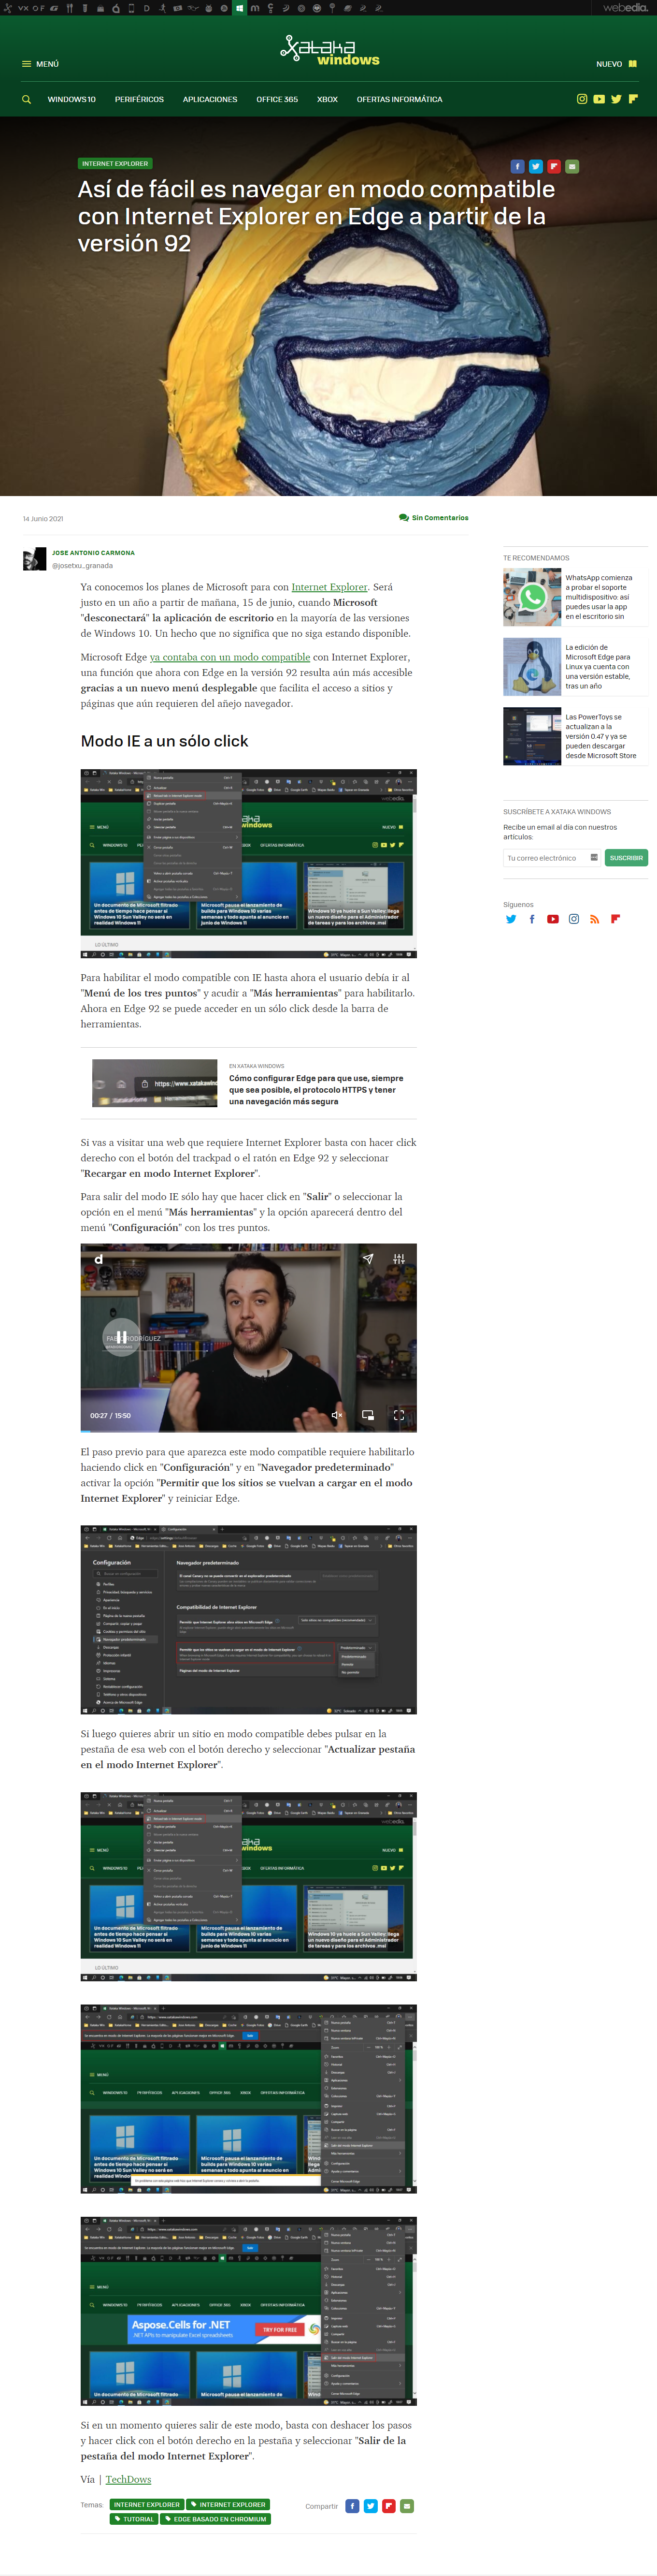Follow on Twitter in the Síguenos section
The image size is (657, 2576).
pyautogui.click(x=511, y=919)
